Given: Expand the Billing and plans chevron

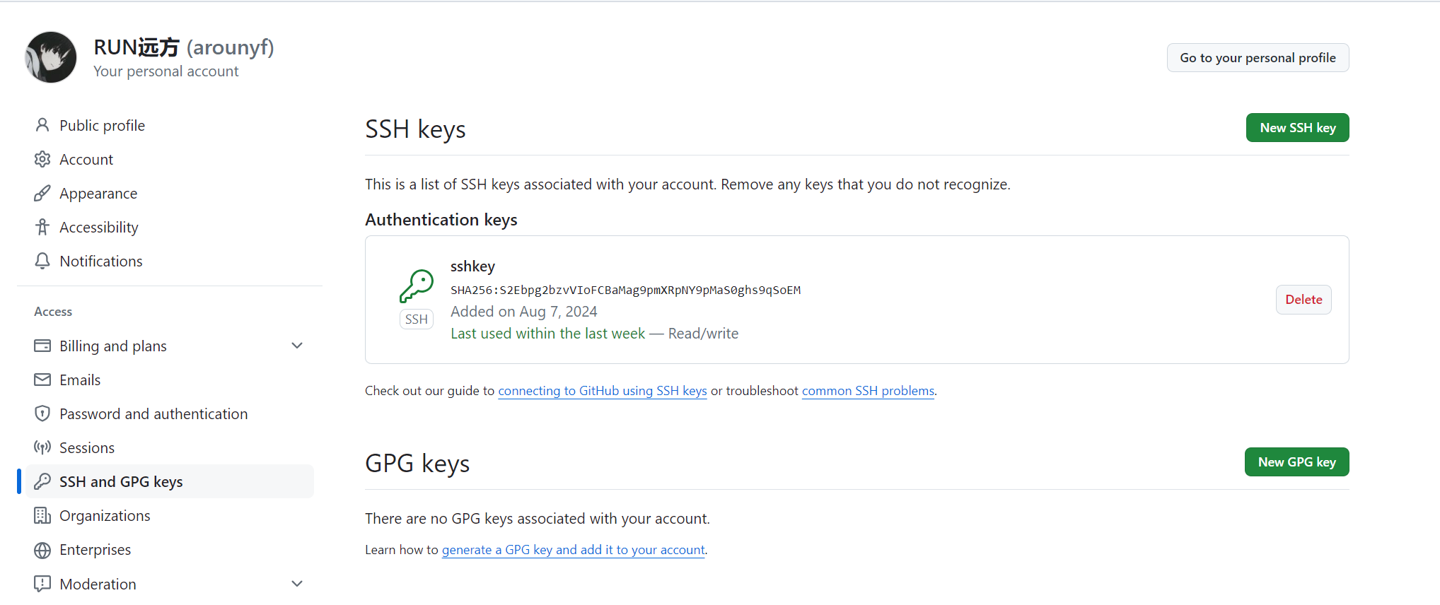Looking at the screenshot, I should click(297, 346).
